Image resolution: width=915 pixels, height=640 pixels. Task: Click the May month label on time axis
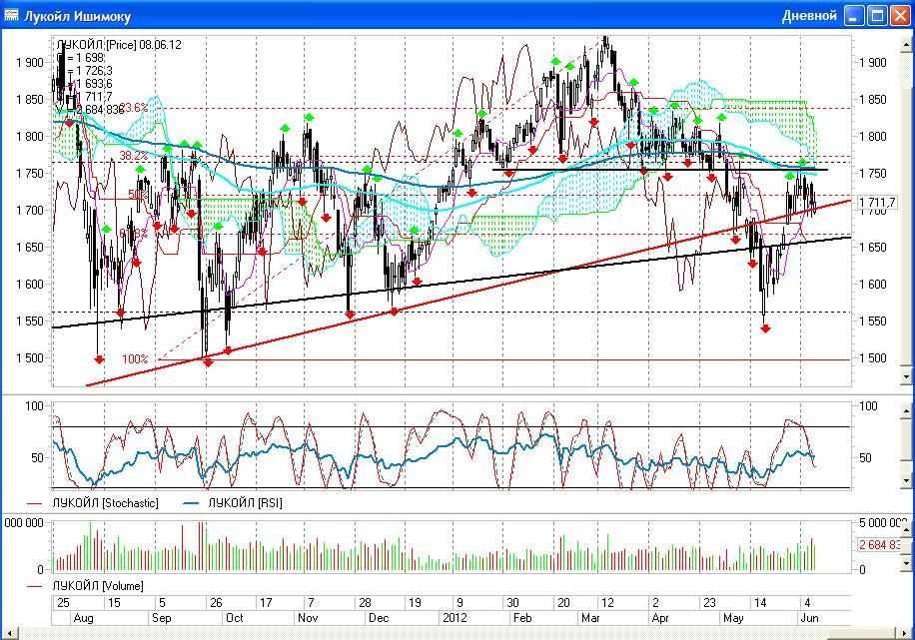733,618
